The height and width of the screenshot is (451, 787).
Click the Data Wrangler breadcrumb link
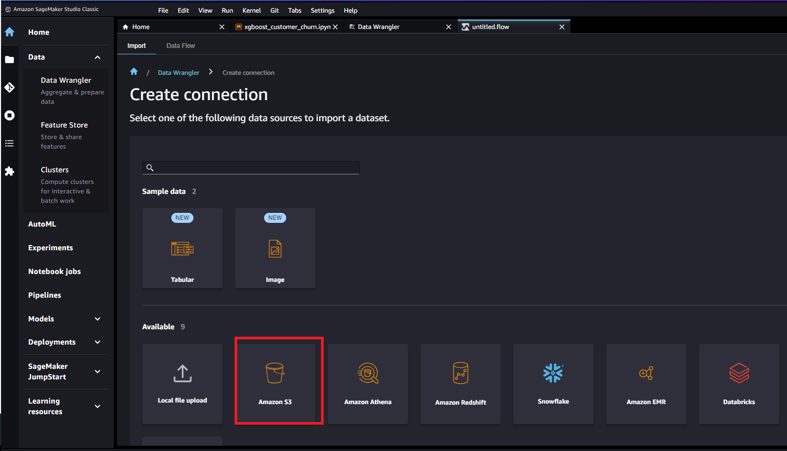click(x=179, y=73)
